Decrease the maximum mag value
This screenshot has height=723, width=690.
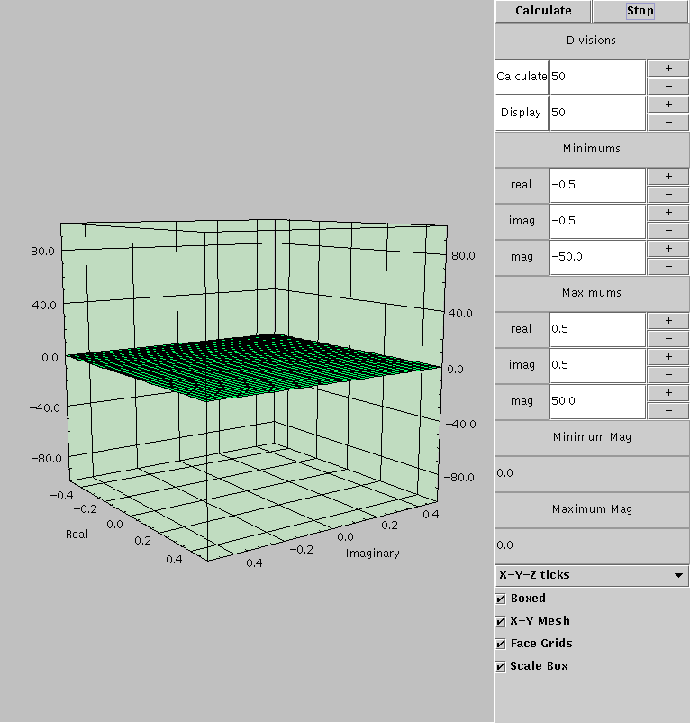668,411
